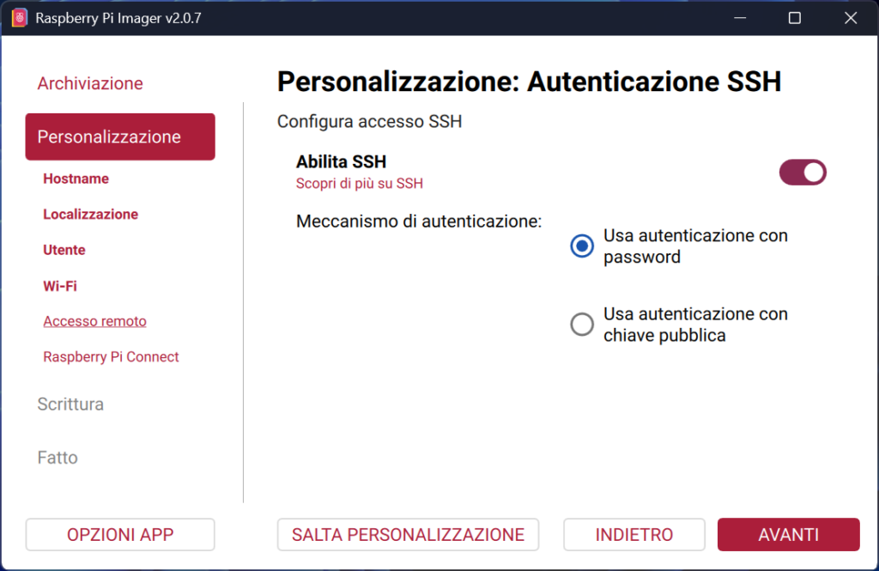The height and width of the screenshot is (571, 879).
Task: Go to the Archiviazione step
Action: 89,83
